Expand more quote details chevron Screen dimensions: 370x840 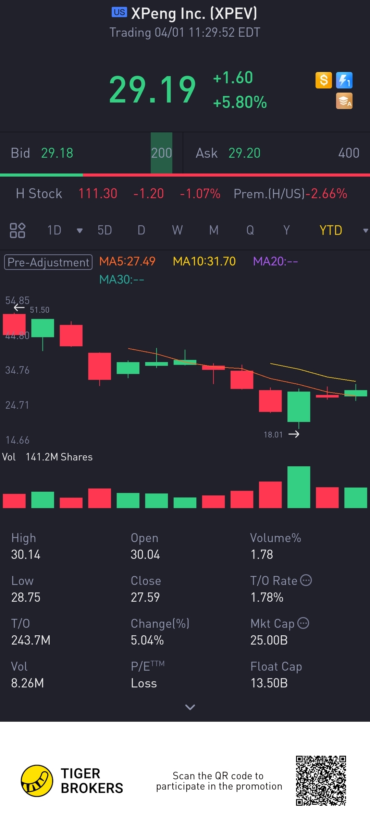190,707
